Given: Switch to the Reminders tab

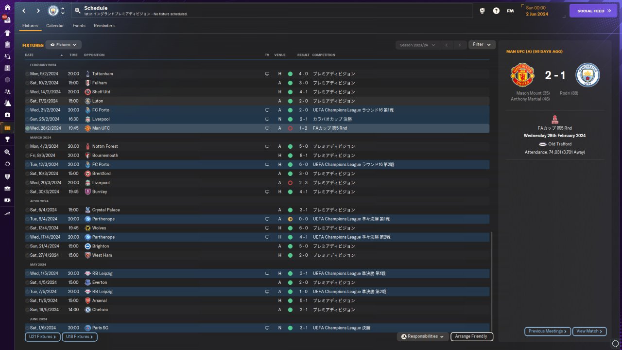Looking at the screenshot, I should pyautogui.click(x=104, y=26).
